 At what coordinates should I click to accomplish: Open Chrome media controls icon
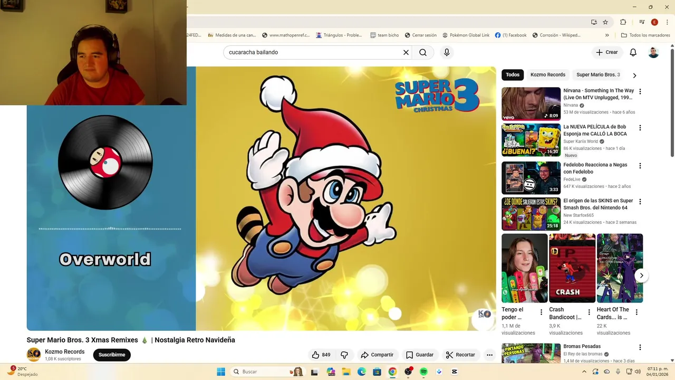(x=642, y=22)
